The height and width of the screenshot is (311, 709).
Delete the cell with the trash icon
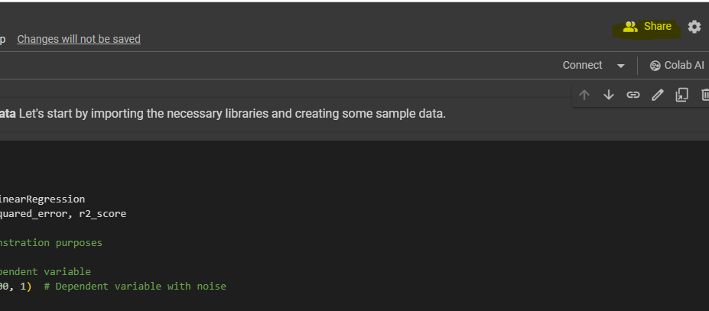click(x=704, y=95)
